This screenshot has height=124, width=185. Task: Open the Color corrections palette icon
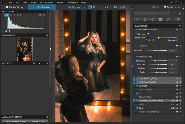(145, 19)
